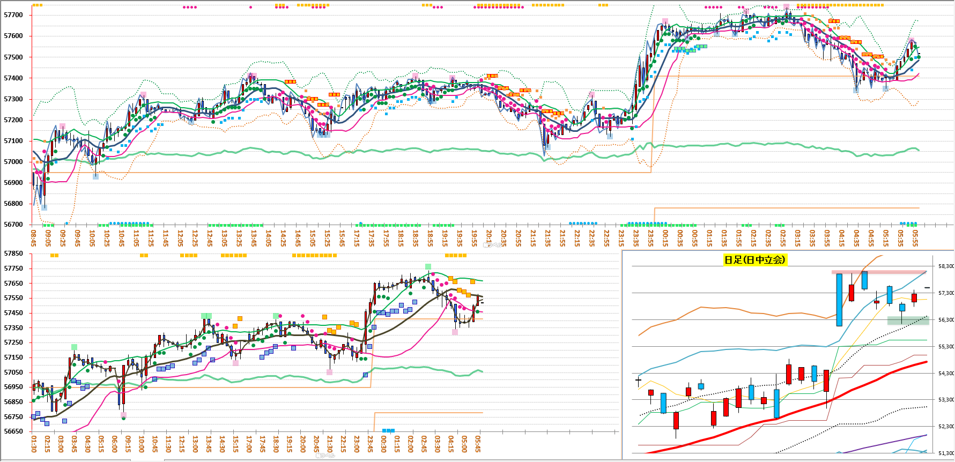Click the 軸ラベル watermark under the lower chart
The image size is (955, 462).
pyautogui.click(x=326, y=456)
